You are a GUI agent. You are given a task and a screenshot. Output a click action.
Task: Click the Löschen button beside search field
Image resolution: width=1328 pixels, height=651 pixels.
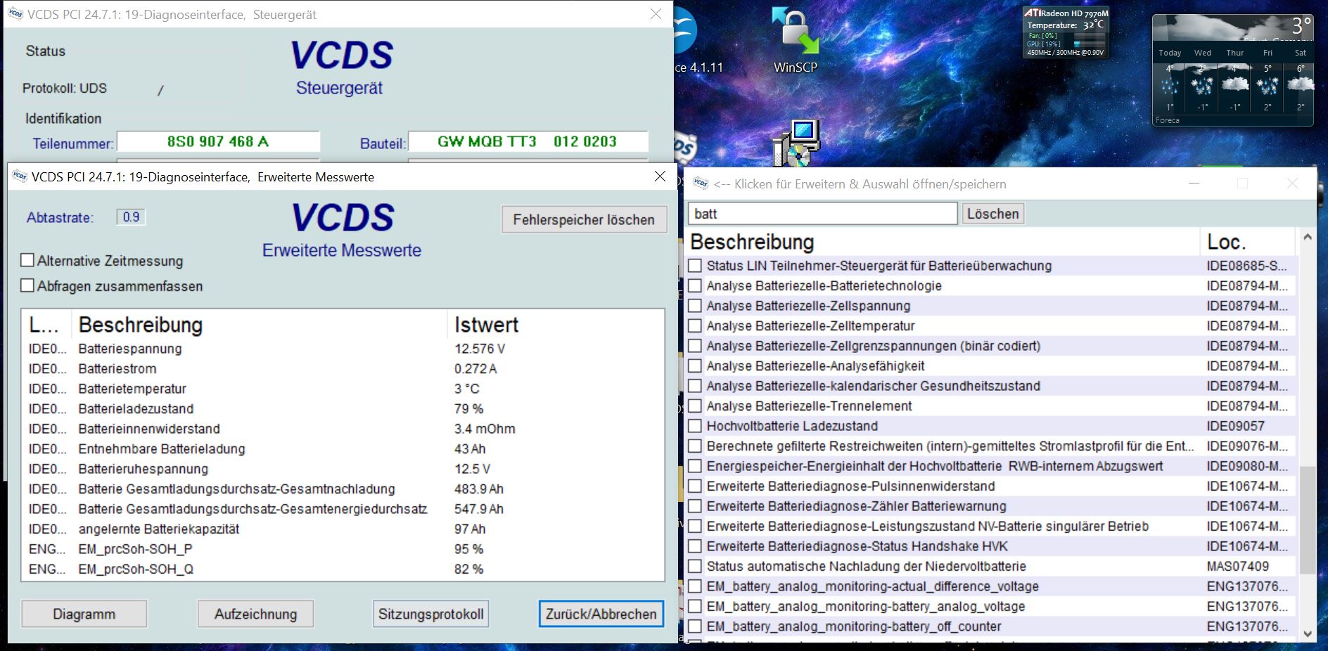pyautogui.click(x=992, y=214)
